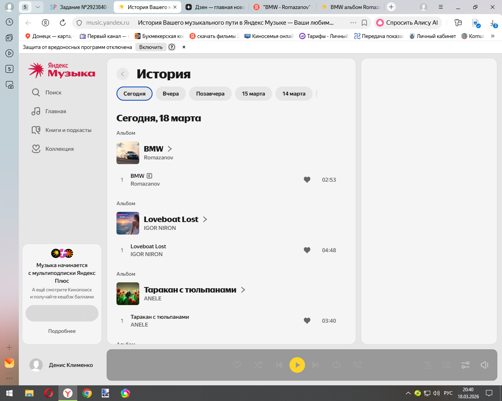Open the BMW album chevron

[x=170, y=149]
